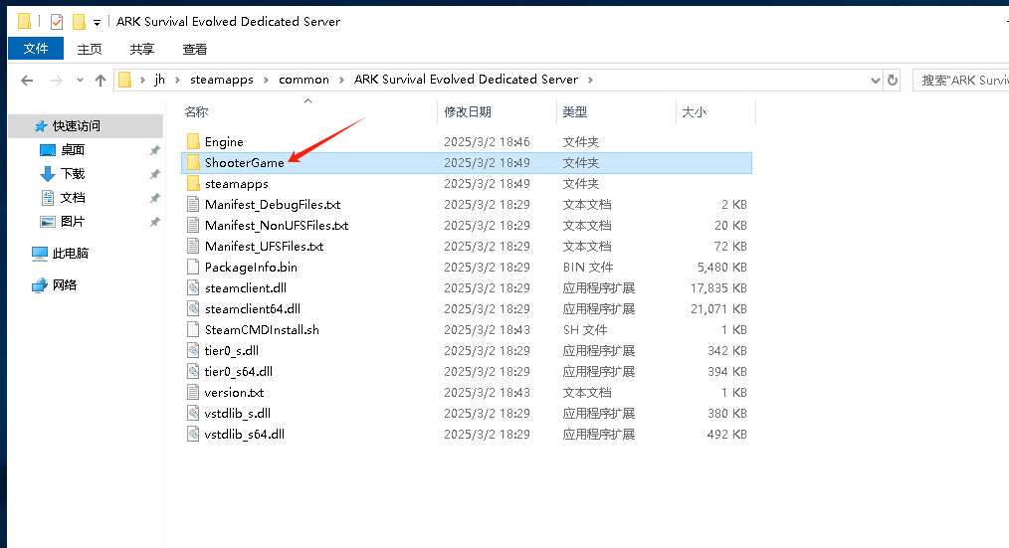Expand chevron after ARK Survival Evolved Dedicated Server
The width and height of the screenshot is (1009, 548).
(590, 80)
